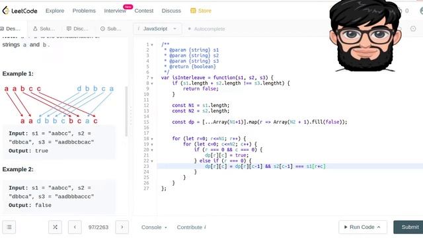
Task: Click the 'const N1 = s1.length;' line
Action: point(201,105)
